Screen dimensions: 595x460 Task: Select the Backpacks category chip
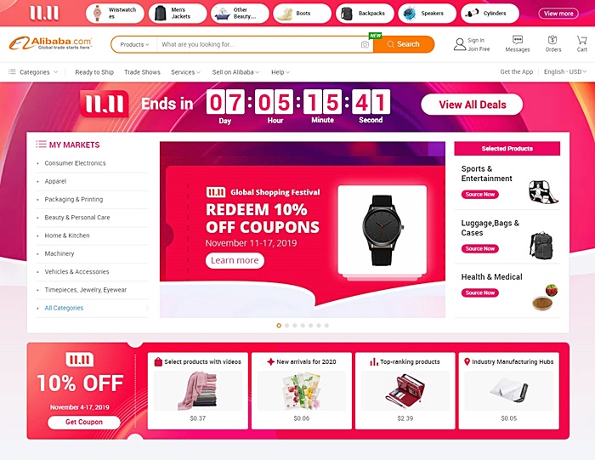pyautogui.click(x=365, y=14)
